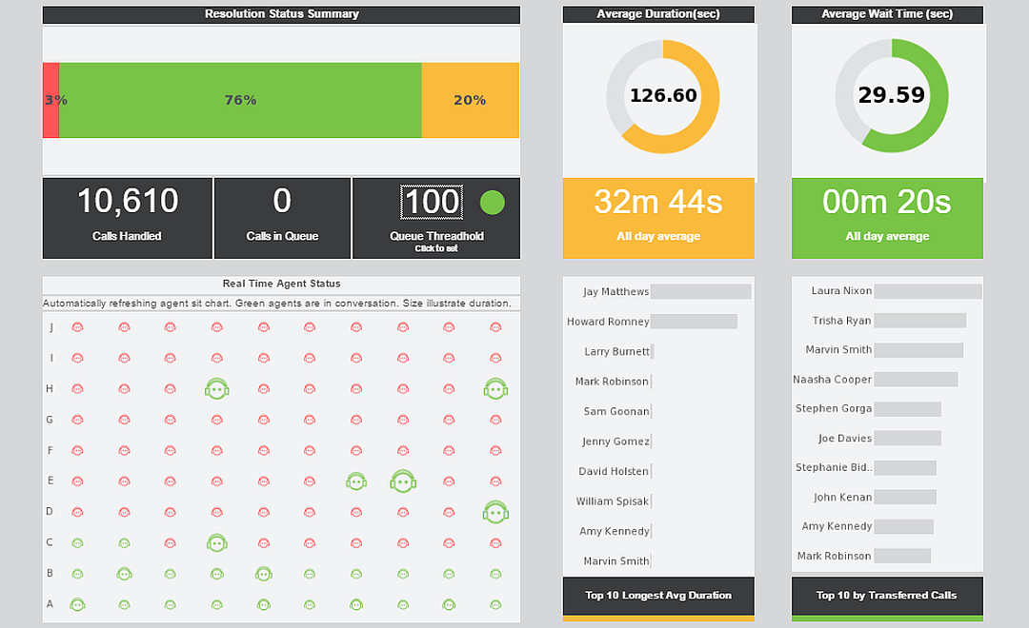Select the second green agent icon in row B
The width and height of the screenshot is (1029, 628).
(124, 574)
